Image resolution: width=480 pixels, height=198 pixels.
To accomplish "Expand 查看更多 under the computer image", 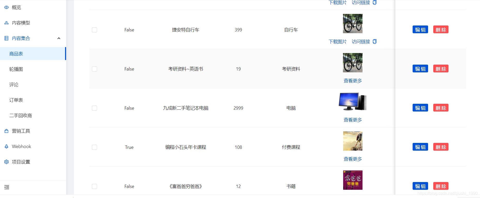I will click(x=352, y=120).
